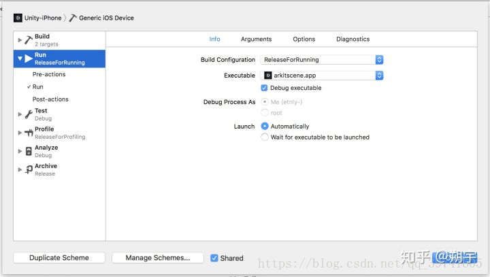Select Pre-actions under Run
Viewport: 490px width, 277px height.
(x=49, y=74)
